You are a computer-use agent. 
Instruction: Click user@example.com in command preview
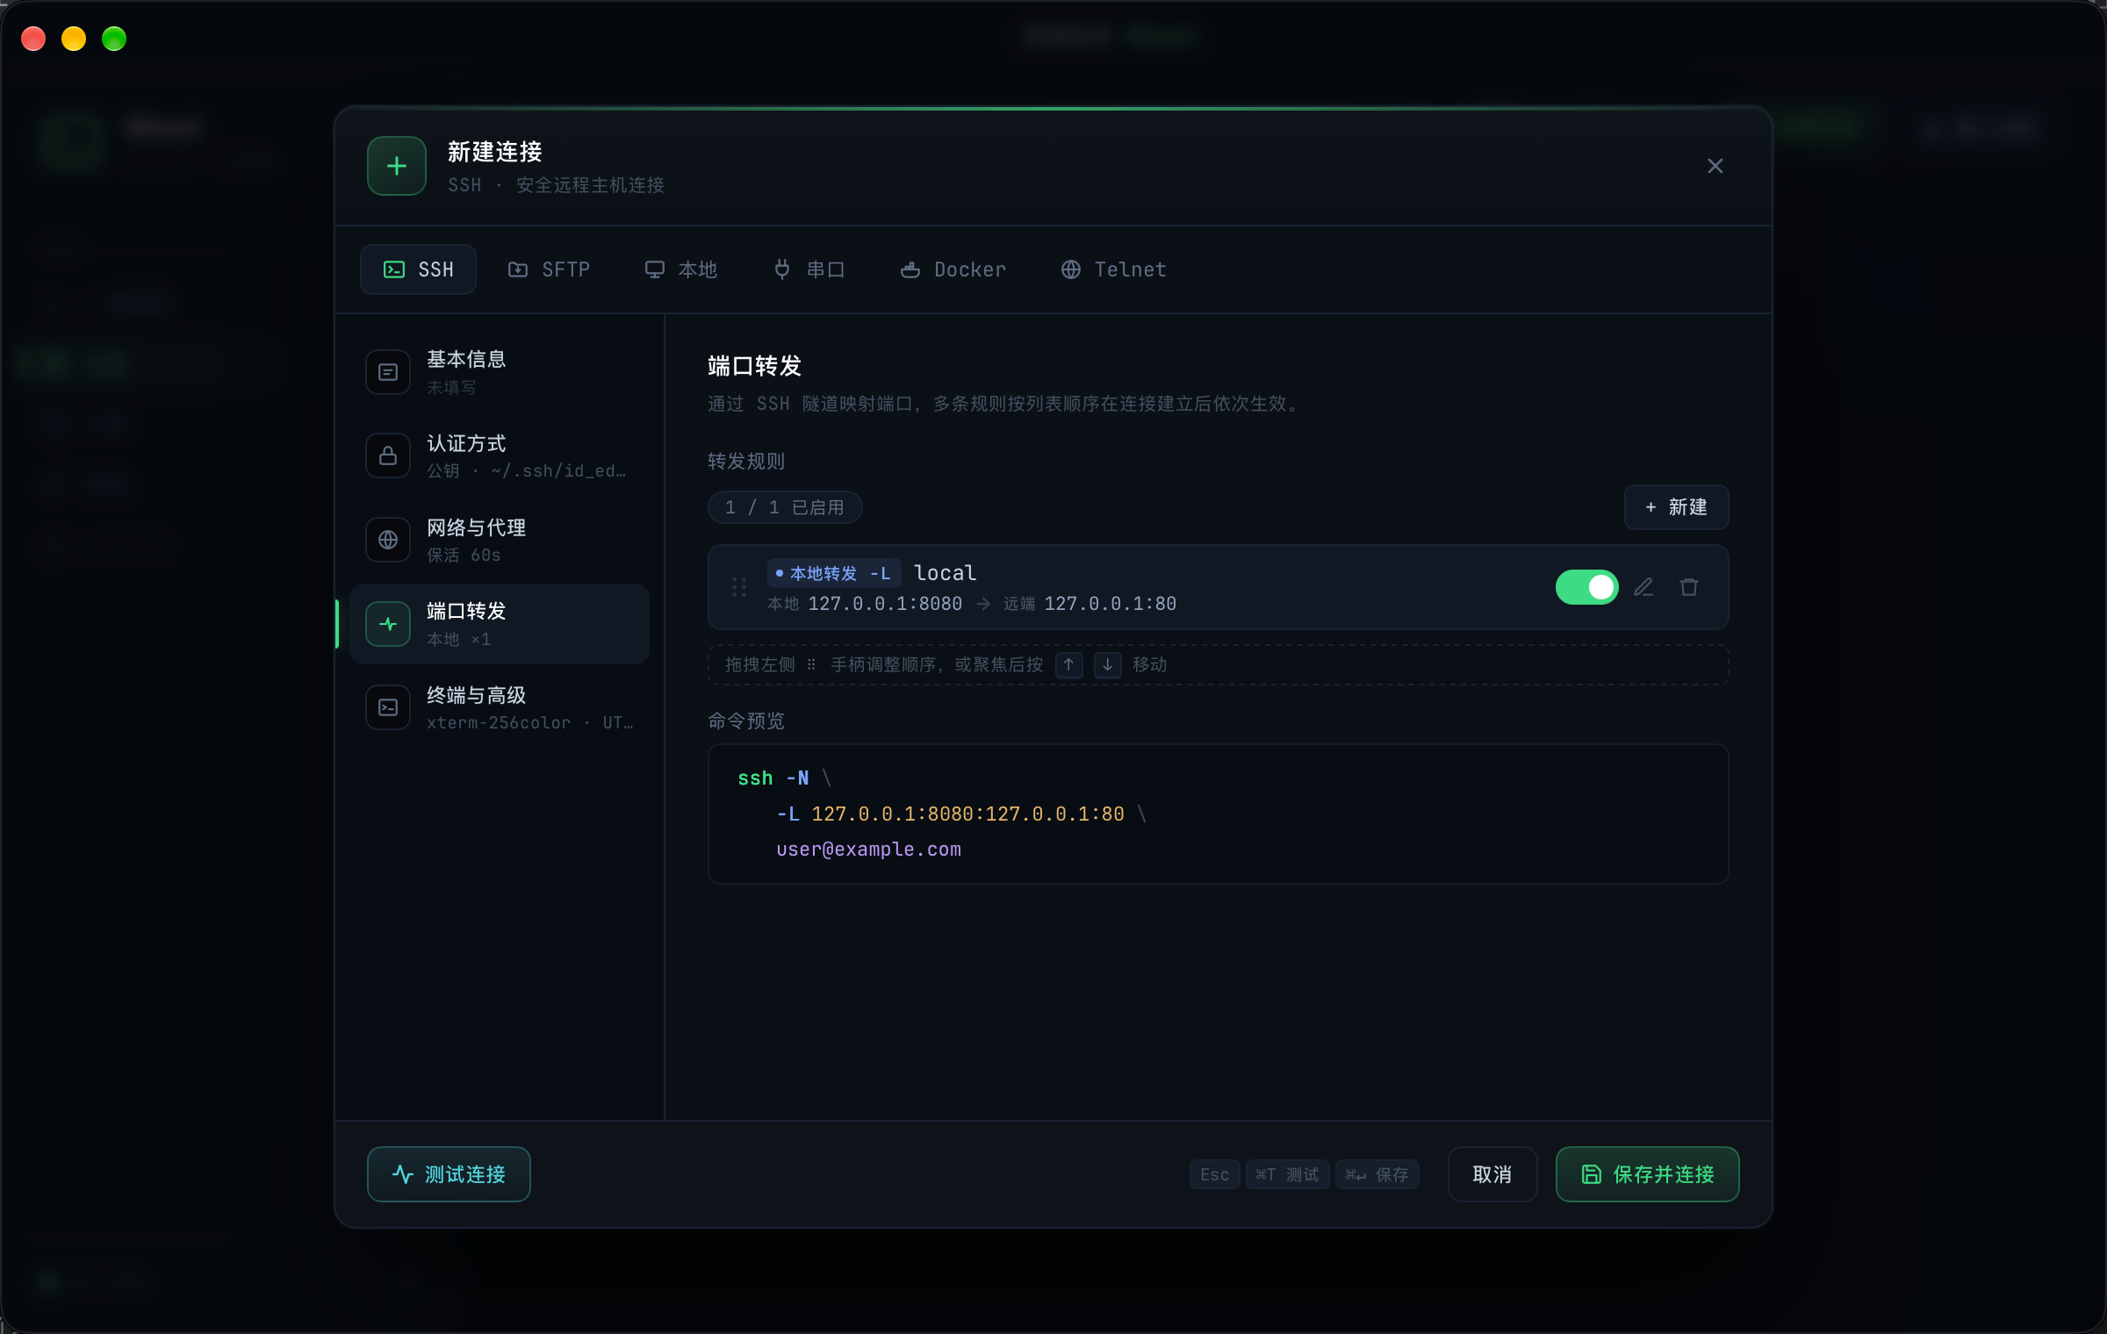868,850
